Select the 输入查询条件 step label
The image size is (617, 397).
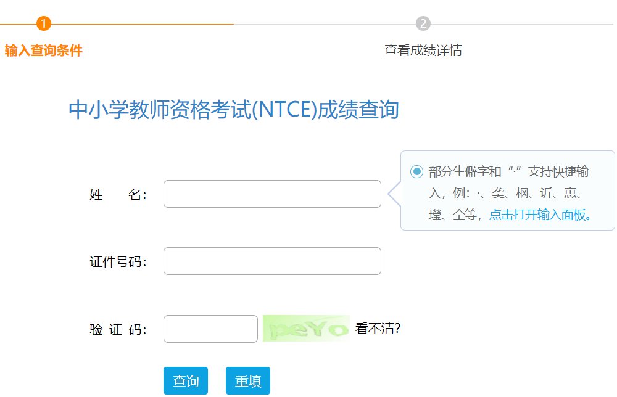pos(43,51)
